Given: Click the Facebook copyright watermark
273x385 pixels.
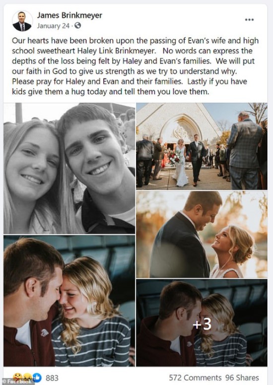Looking at the screenshot, I should tap(17, 382).
